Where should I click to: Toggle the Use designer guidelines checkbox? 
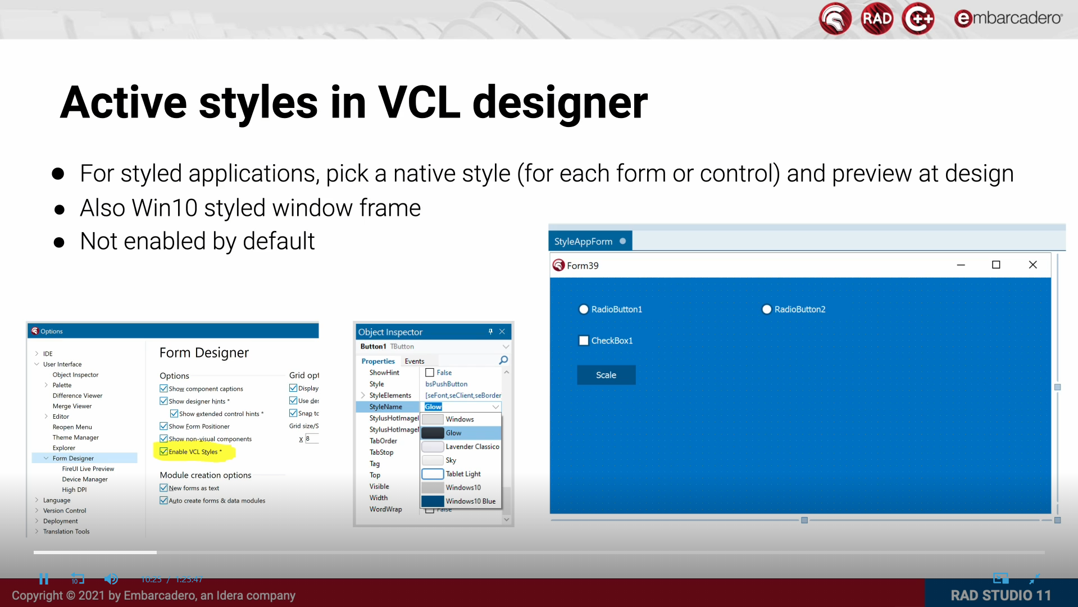click(293, 400)
